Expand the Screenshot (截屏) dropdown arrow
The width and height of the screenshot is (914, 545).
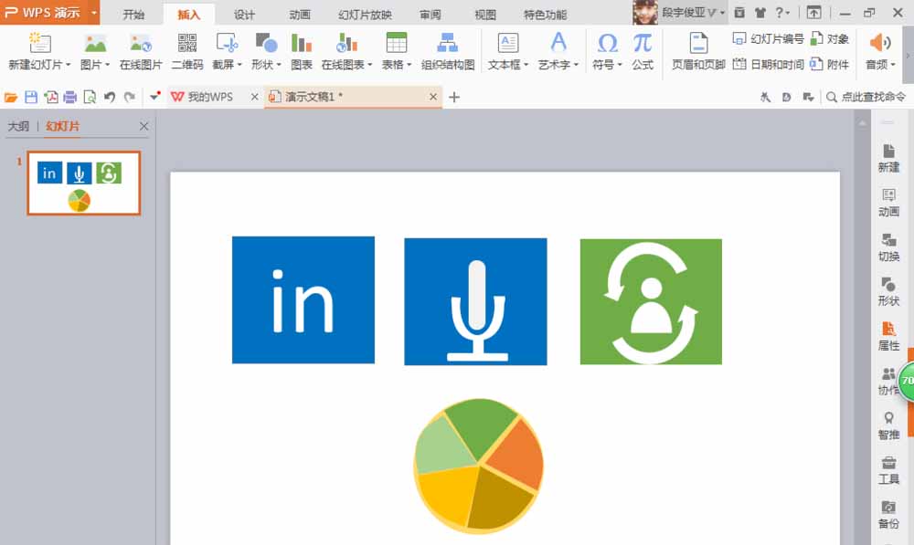pyautogui.click(x=239, y=65)
